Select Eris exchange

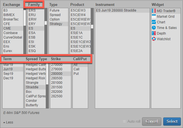click(13, 46)
